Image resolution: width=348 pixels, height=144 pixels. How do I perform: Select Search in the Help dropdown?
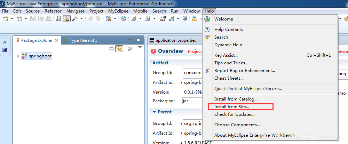tap(270, 37)
